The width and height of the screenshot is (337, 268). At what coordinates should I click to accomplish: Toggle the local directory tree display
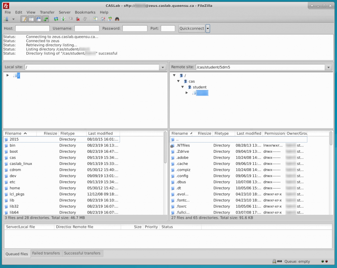[x=31, y=19]
